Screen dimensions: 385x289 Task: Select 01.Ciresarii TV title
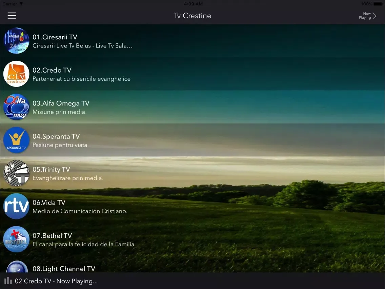coord(55,37)
